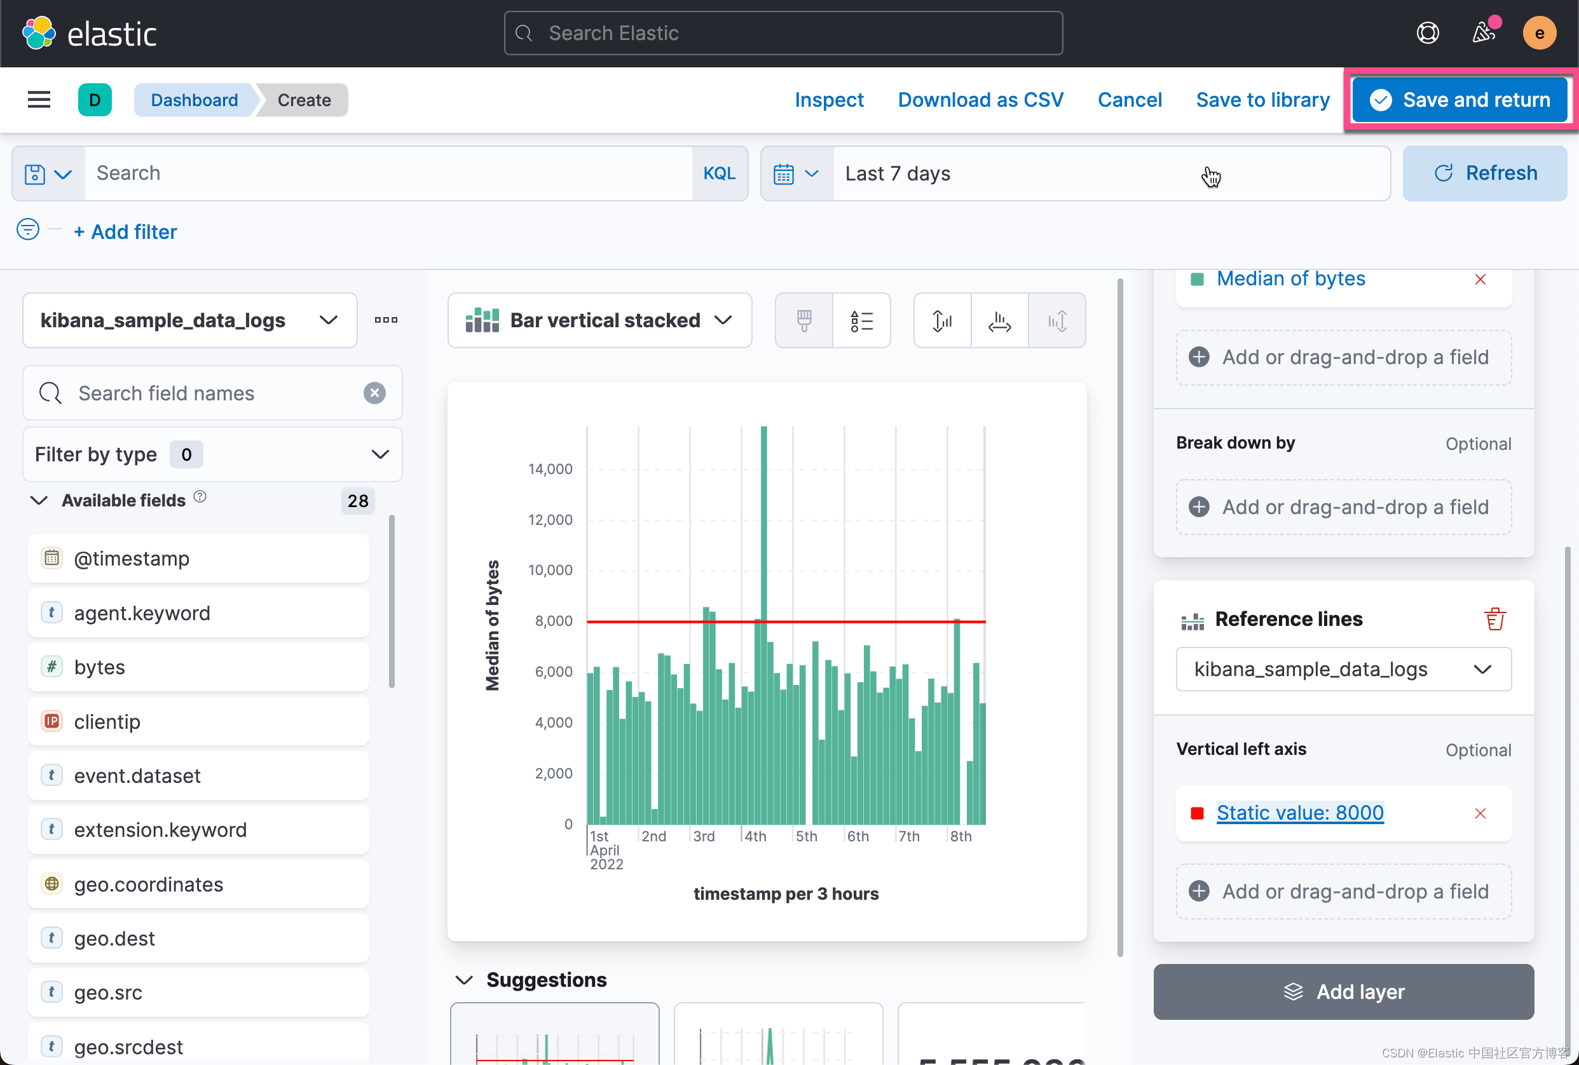The width and height of the screenshot is (1579, 1065).
Task: Go to the Dashboard breadcrumb
Action: coord(195,100)
